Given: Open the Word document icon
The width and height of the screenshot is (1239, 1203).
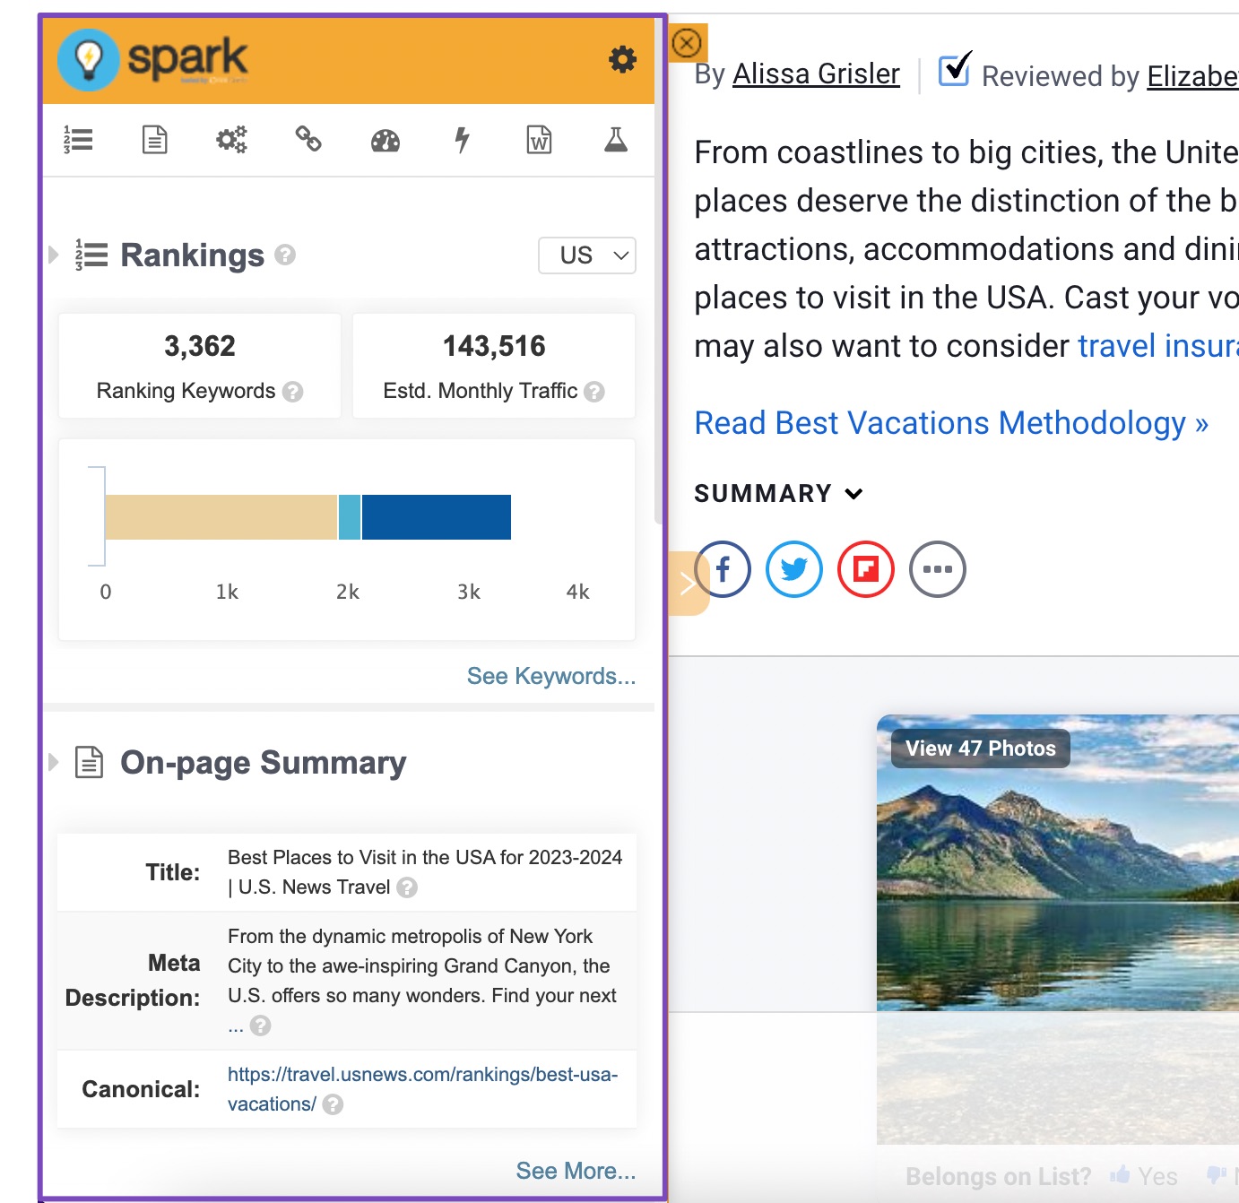Looking at the screenshot, I should [539, 140].
